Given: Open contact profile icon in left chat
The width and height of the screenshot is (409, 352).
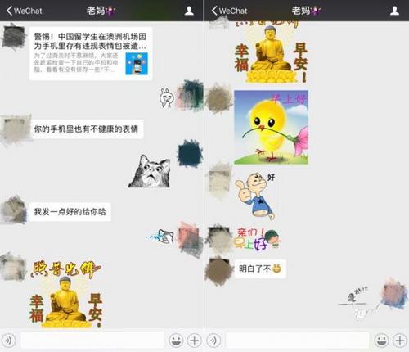Looking at the screenshot, I should pyautogui.click(x=189, y=11).
